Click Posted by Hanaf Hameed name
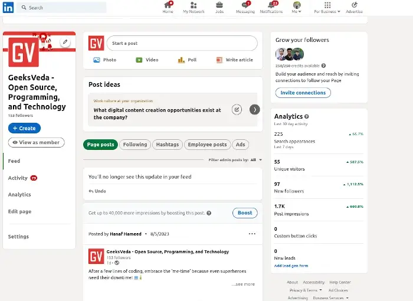Image resolution: width=413 pixels, height=301 pixels. tap(126, 234)
